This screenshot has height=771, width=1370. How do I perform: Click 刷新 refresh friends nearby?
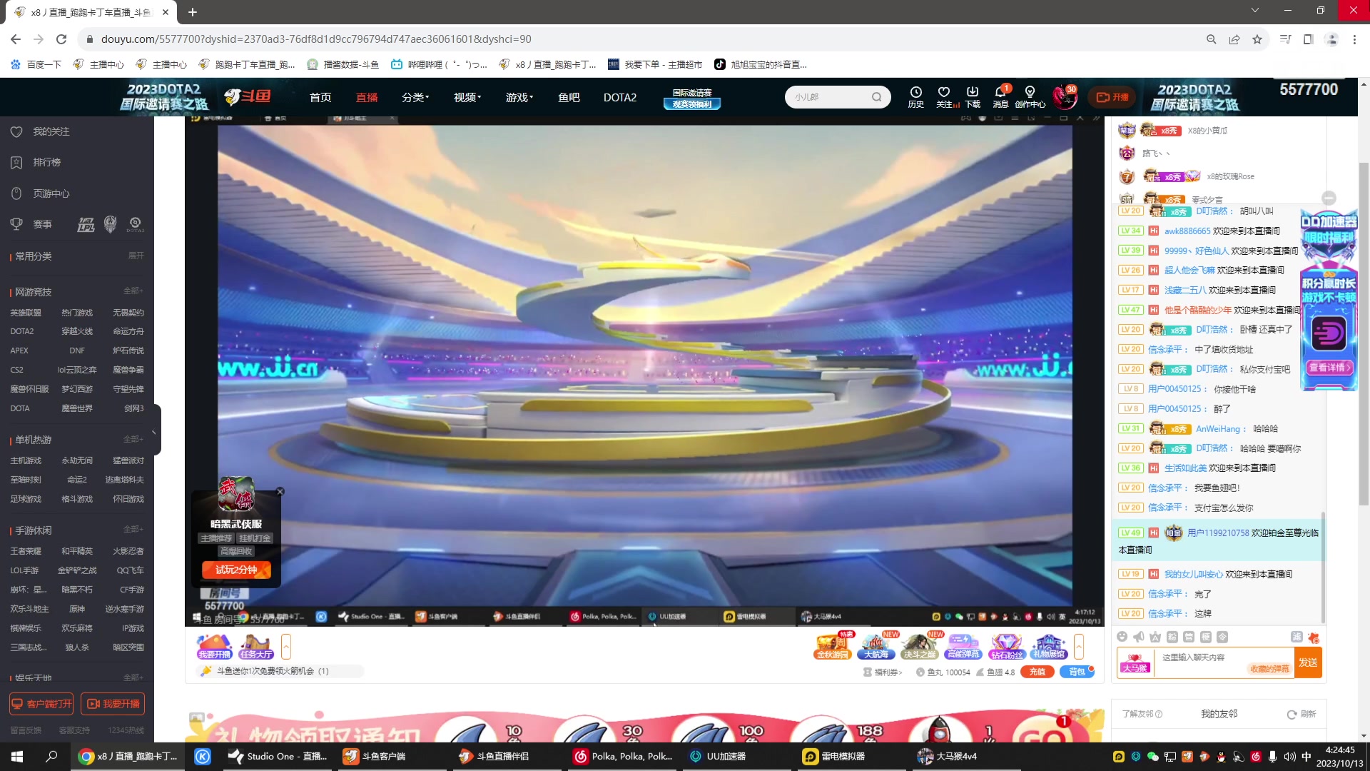tap(1301, 714)
